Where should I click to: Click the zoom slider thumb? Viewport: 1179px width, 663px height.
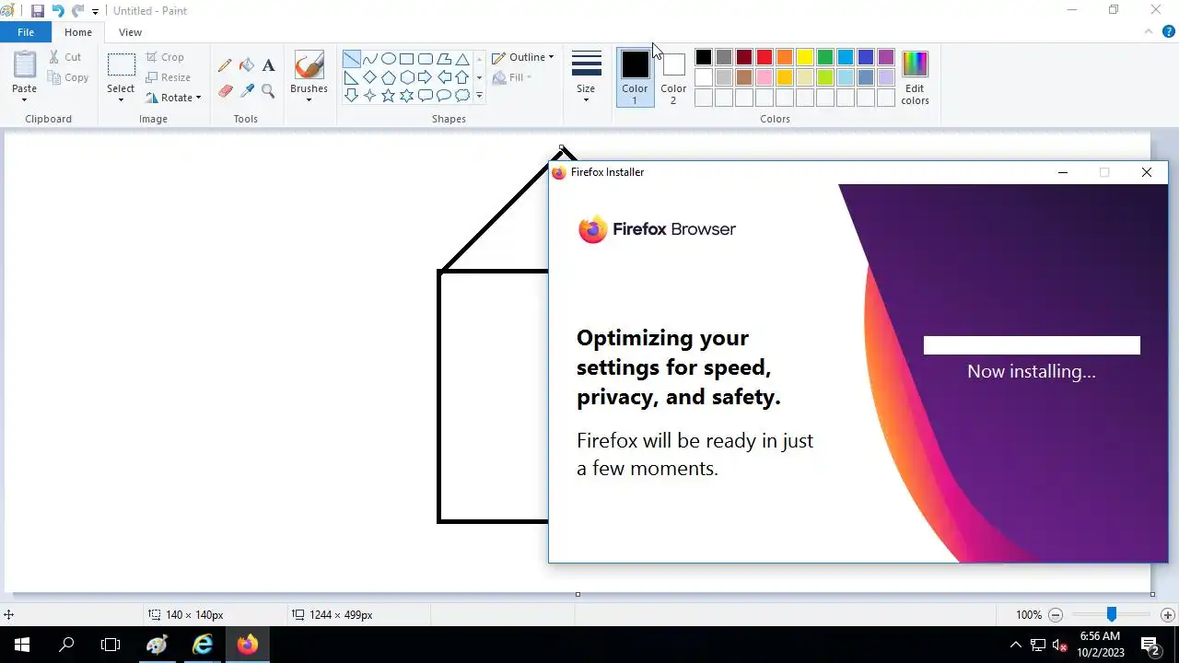pos(1112,614)
